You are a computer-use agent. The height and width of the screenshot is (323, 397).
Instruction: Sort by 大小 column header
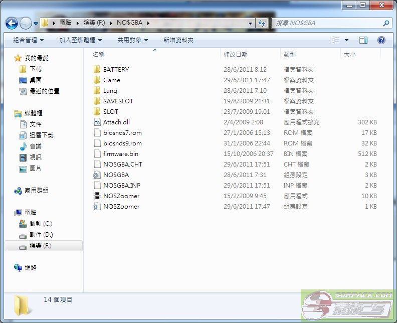(350, 54)
